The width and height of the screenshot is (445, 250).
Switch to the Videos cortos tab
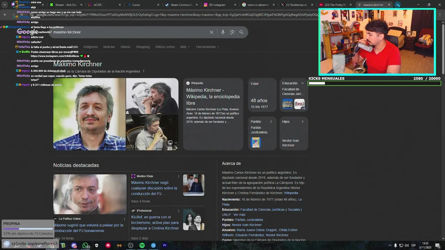click(165, 47)
